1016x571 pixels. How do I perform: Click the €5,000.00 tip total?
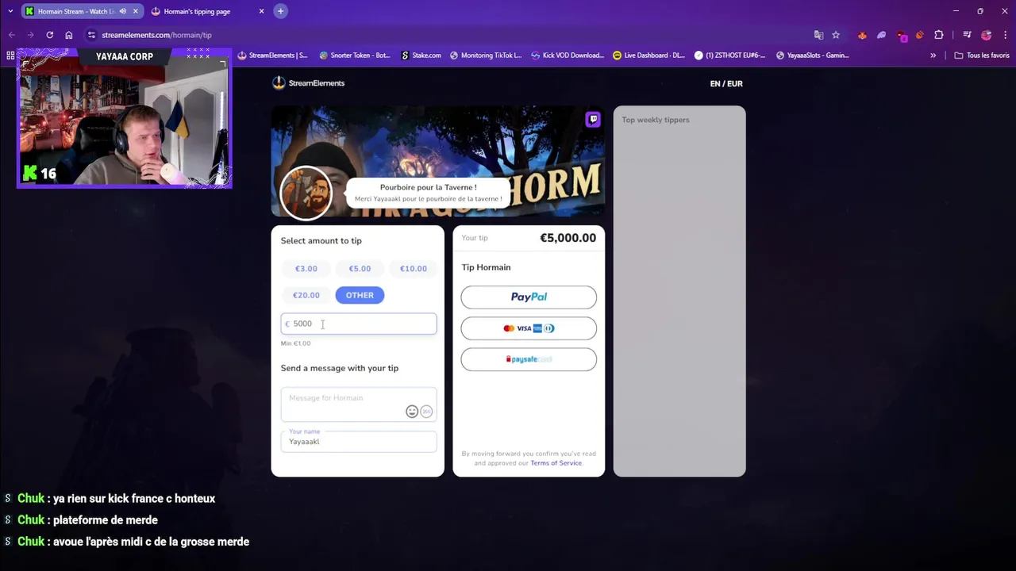(568, 238)
